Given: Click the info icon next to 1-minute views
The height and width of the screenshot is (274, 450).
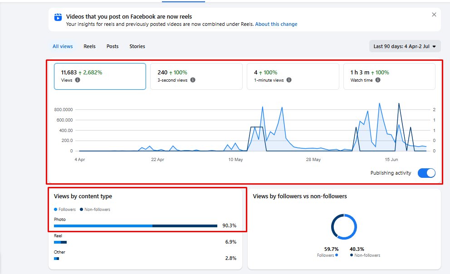Looking at the screenshot, I should [x=289, y=80].
